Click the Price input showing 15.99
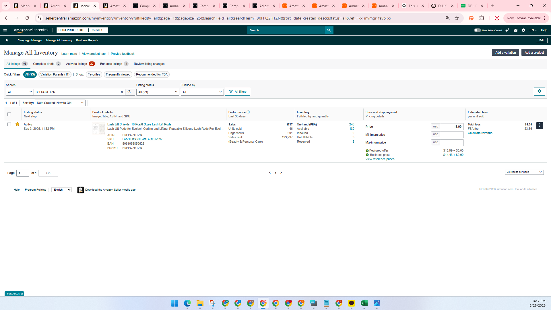The image size is (551, 310). pyautogui.click(x=452, y=127)
